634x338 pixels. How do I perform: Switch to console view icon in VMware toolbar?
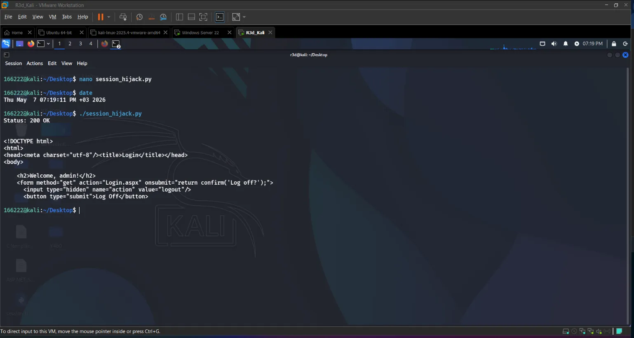[220, 17]
